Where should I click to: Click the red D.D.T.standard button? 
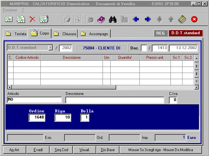pos(186,33)
